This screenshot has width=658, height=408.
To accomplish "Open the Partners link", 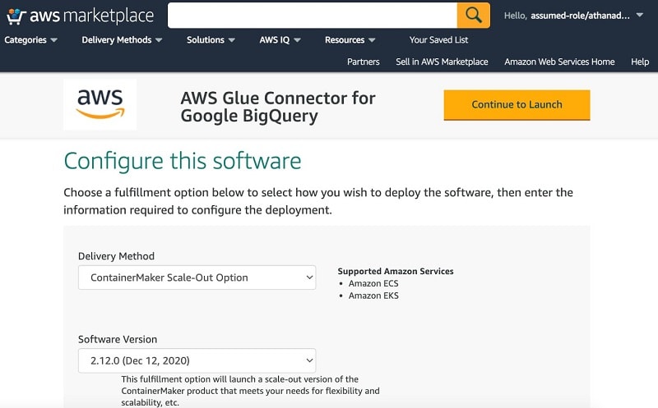I will tap(363, 62).
